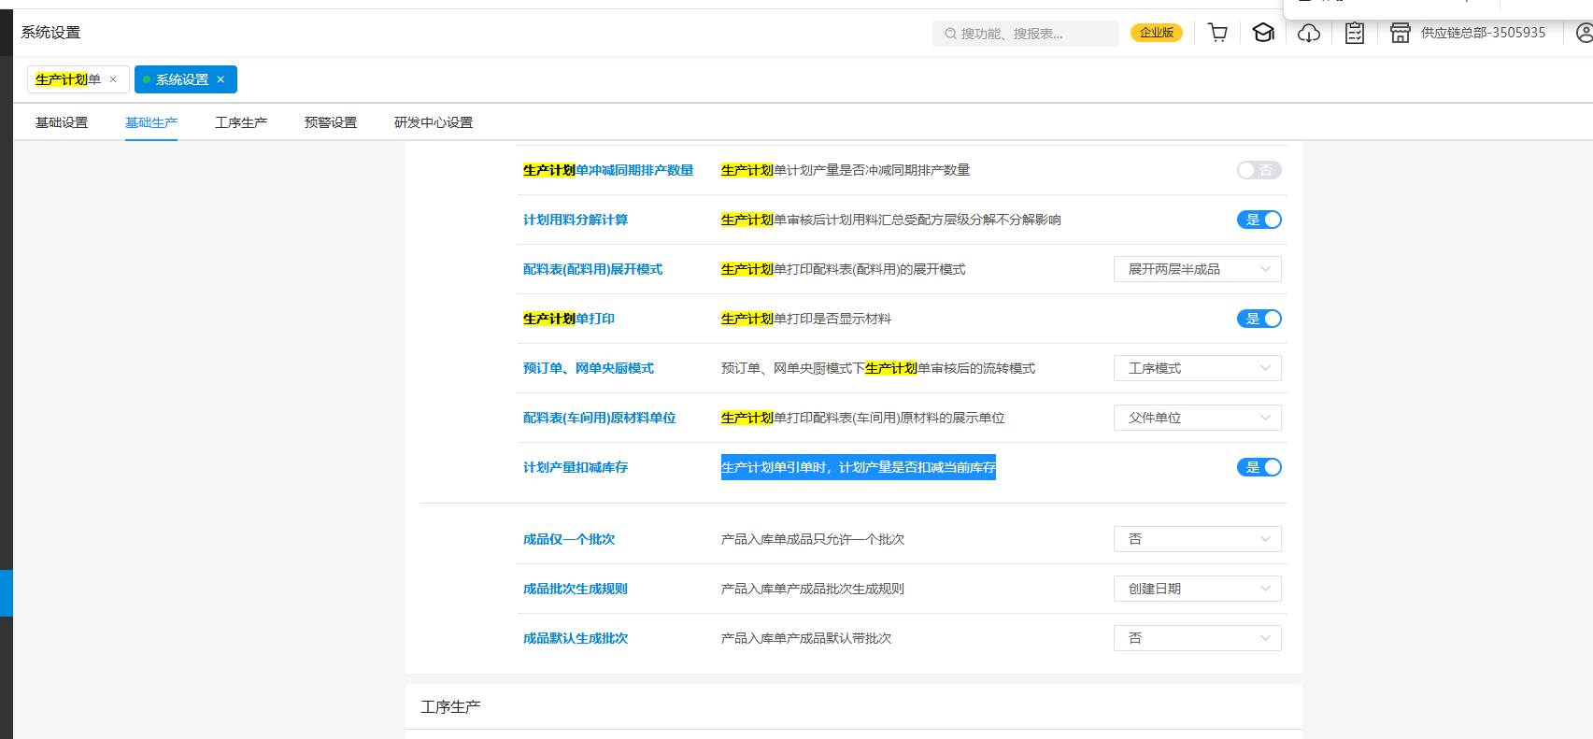Click description 产品入库单产成品默认带批次
1593x739 pixels.
806,638
